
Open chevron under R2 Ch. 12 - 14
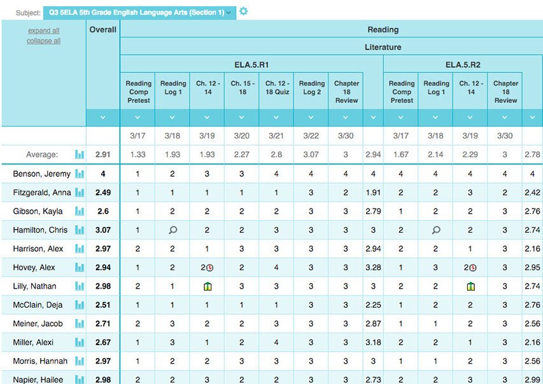[x=470, y=118]
